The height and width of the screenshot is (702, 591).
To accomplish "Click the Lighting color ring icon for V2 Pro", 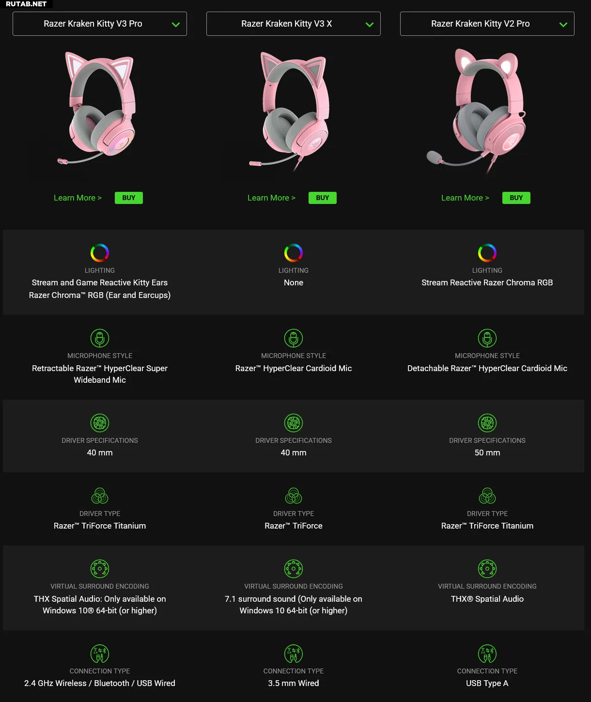I will coord(487,252).
